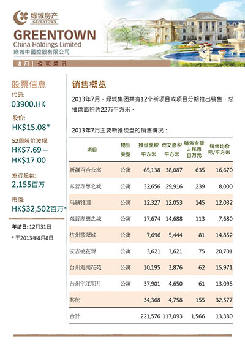Select cell value "12,053"

[x=174, y=202]
